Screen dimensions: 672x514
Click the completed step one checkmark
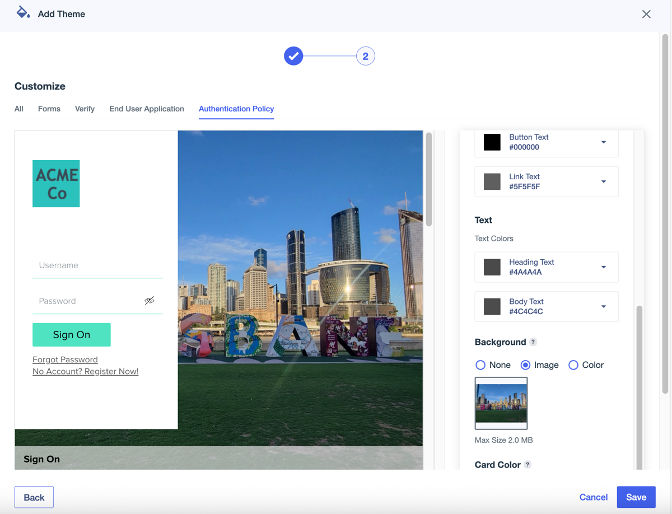pyautogui.click(x=293, y=56)
